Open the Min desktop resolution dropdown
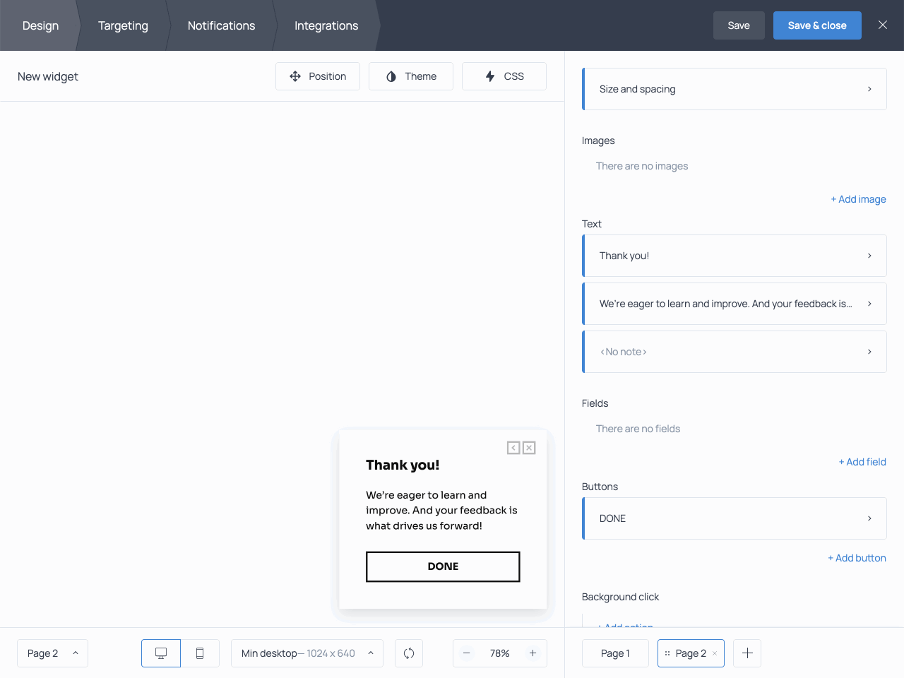904x678 pixels. pyautogui.click(x=307, y=653)
